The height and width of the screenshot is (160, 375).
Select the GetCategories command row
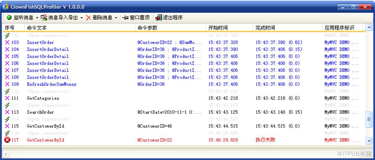(x=43, y=98)
